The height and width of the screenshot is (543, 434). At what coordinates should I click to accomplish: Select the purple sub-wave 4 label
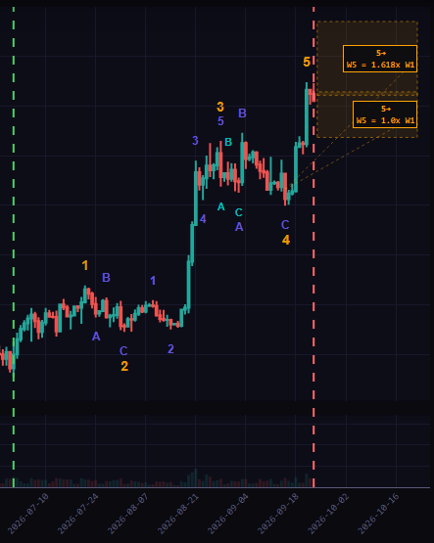pos(203,218)
